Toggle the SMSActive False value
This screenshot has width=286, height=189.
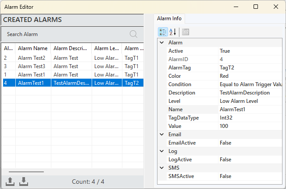pos(250,176)
